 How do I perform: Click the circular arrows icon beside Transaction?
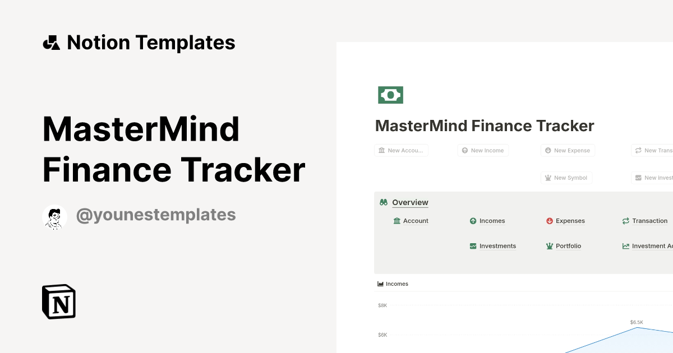tap(625, 221)
